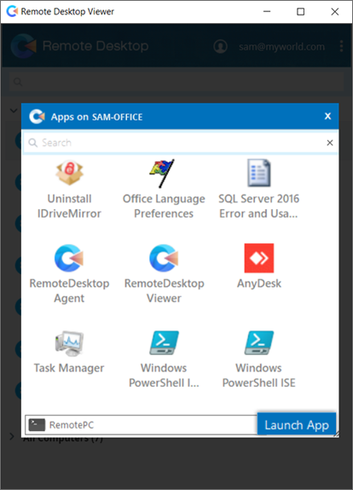Screen dimensions: 353x490
Task: Click into the apps Search field
Action: (x=181, y=143)
